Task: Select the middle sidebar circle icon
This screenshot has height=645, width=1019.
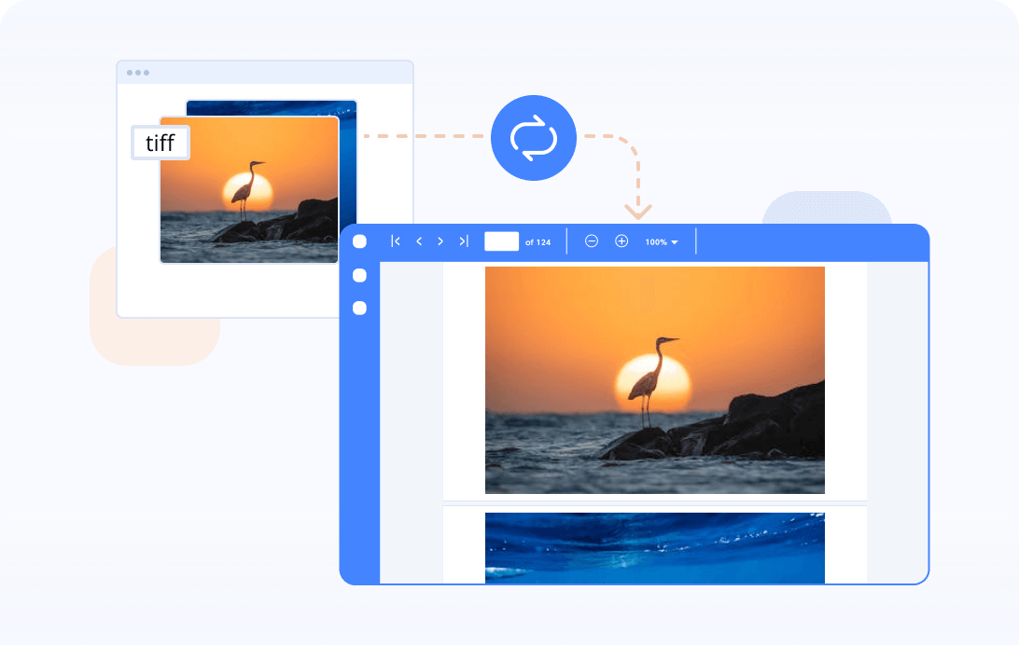Action: (x=359, y=275)
